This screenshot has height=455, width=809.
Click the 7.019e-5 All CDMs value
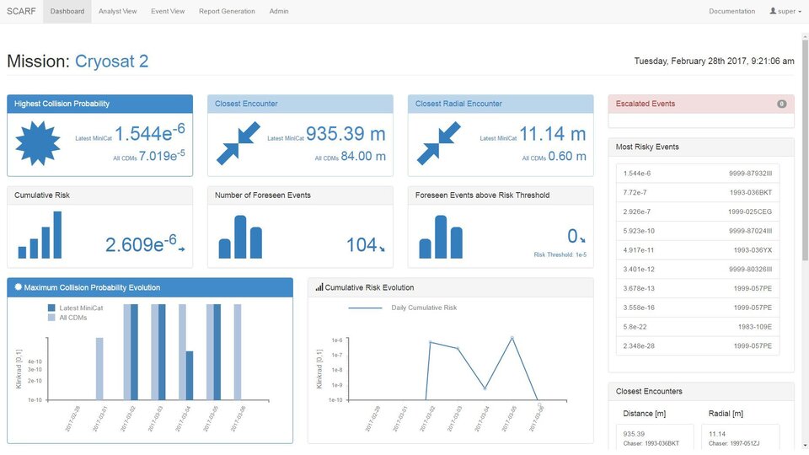(162, 155)
